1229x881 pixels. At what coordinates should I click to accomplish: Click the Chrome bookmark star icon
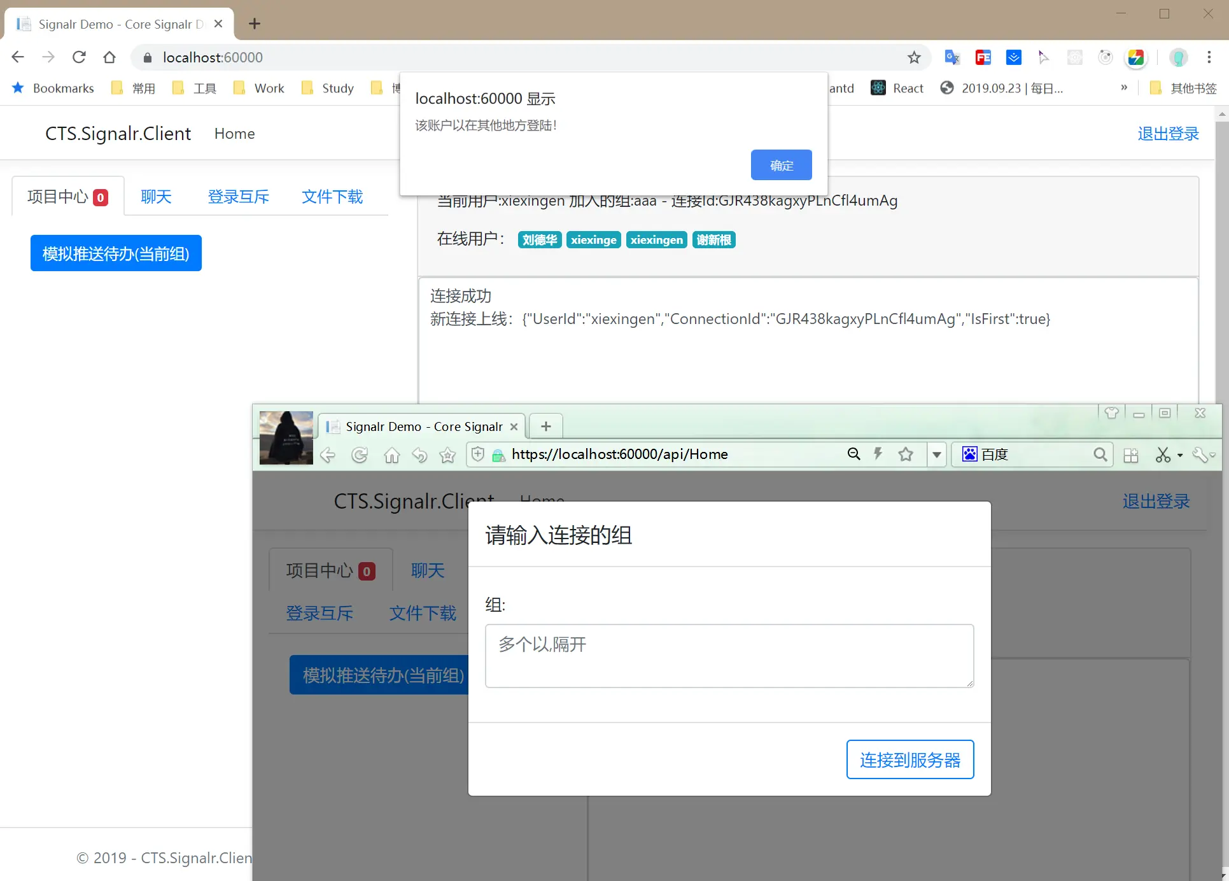point(914,58)
